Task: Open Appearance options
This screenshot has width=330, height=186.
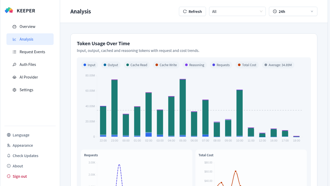Action: pyautogui.click(x=30, y=145)
